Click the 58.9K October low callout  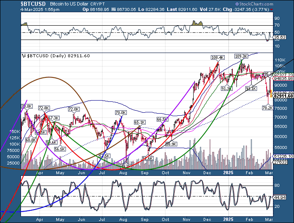[x=171, y=144]
